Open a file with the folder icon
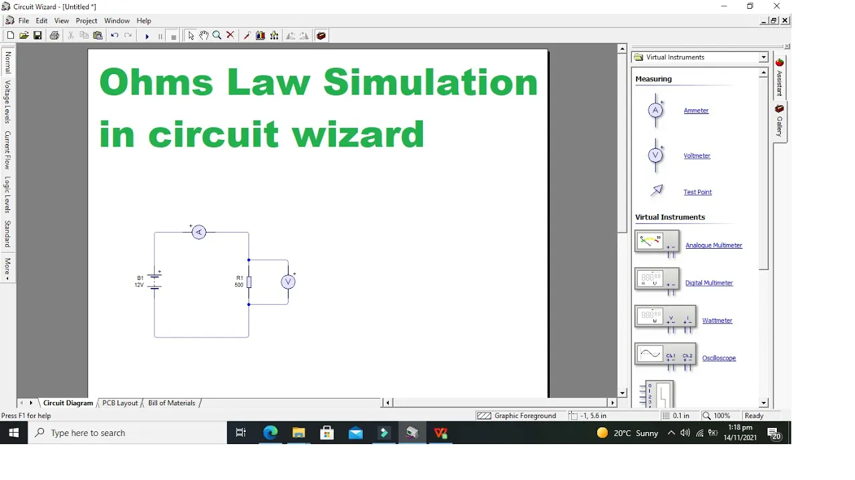Image resolution: width=855 pixels, height=480 pixels. [x=24, y=36]
